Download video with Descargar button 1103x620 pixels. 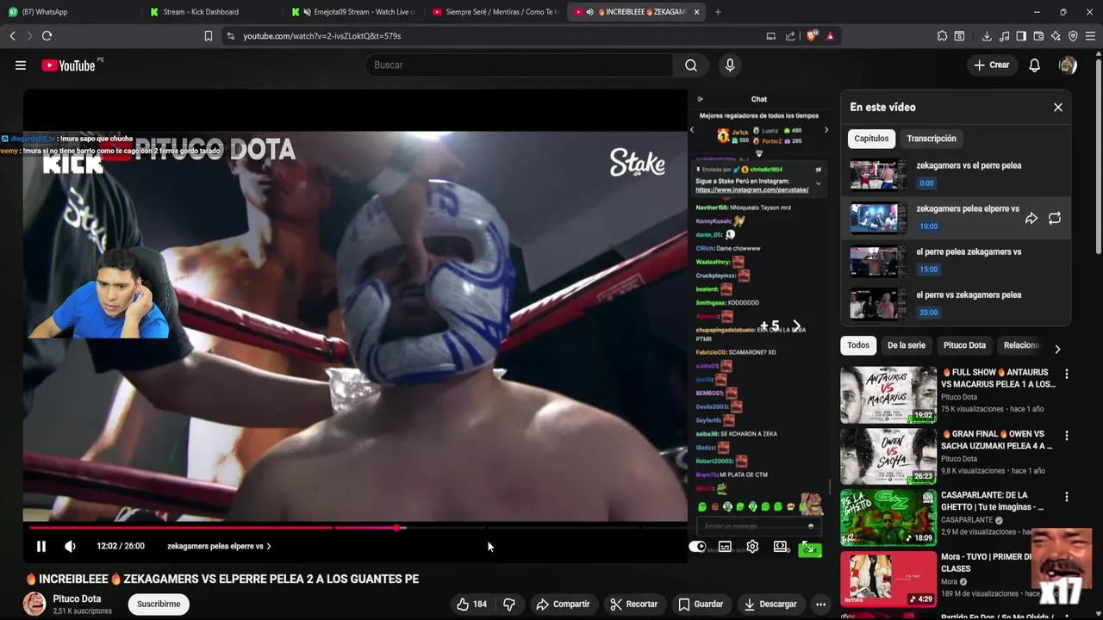[770, 604]
